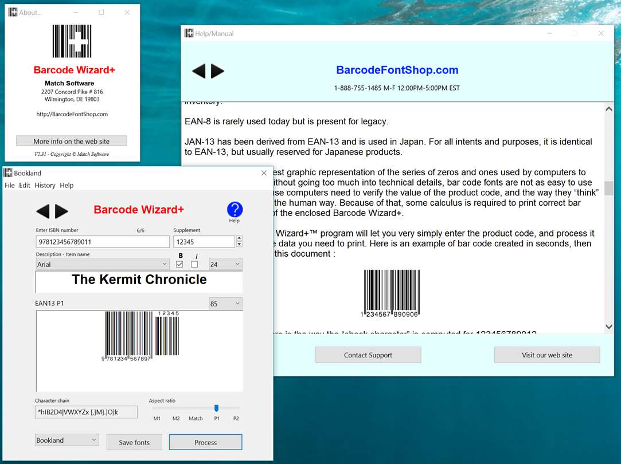This screenshot has height=464, width=621.
Task: Click the Save fonts button
Action: click(x=134, y=442)
